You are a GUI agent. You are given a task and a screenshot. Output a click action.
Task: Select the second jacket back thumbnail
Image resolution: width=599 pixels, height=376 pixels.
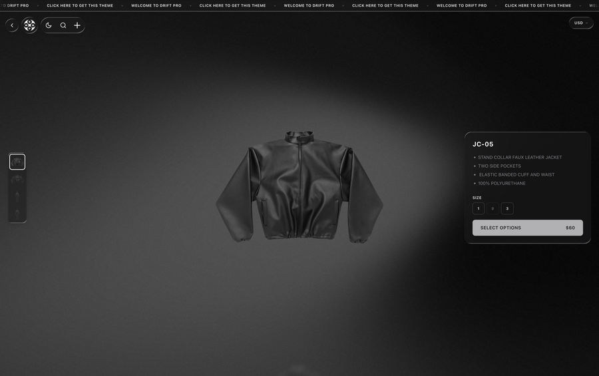click(x=17, y=179)
